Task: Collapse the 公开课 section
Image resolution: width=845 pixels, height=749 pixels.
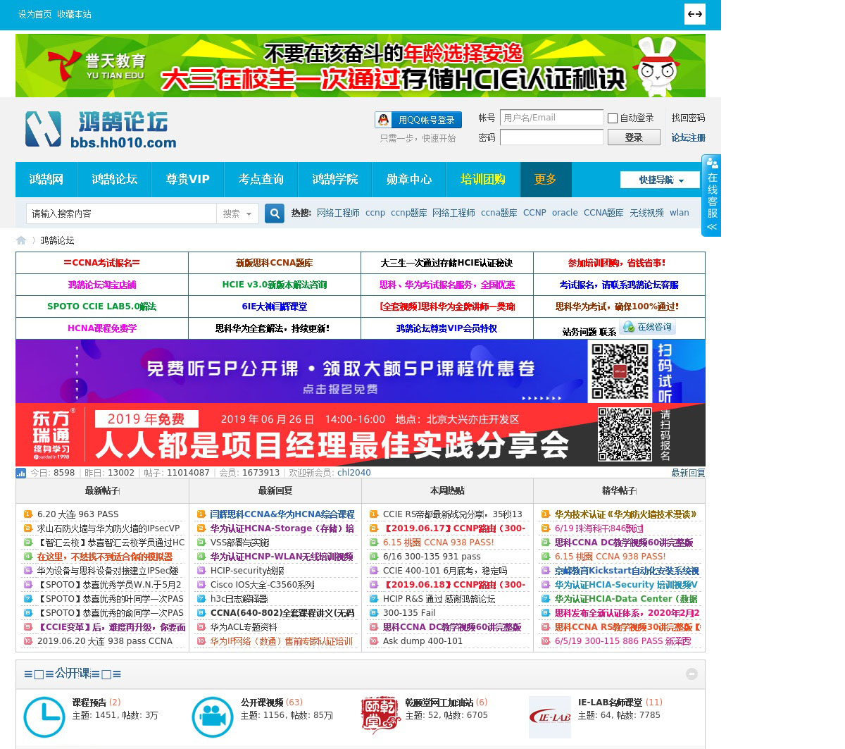Action: [x=691, y=674]
